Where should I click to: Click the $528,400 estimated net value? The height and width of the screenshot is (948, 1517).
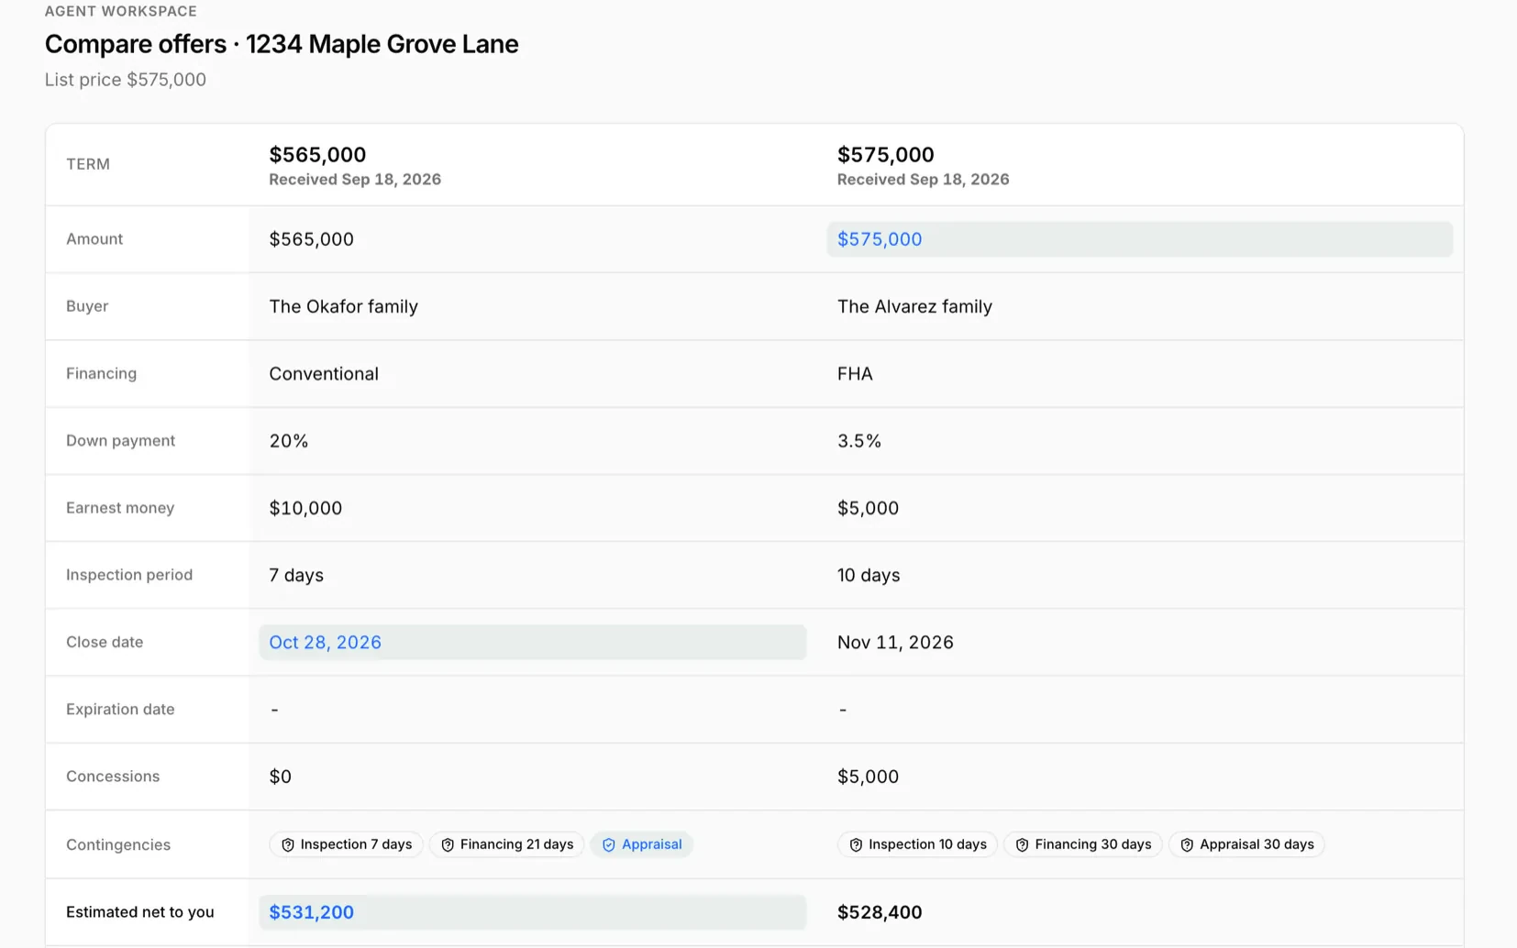pyautogui.click(x=880, y=912)
